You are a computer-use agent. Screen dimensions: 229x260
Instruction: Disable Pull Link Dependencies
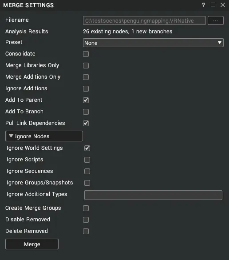click(86, 123)
